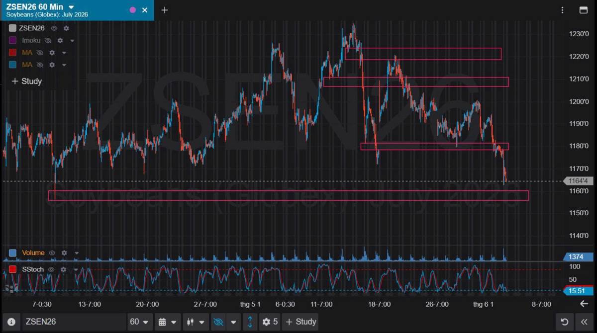Open chart settings gear labeled 5
This screenshot has width=597, height=333.
[271, 322]
